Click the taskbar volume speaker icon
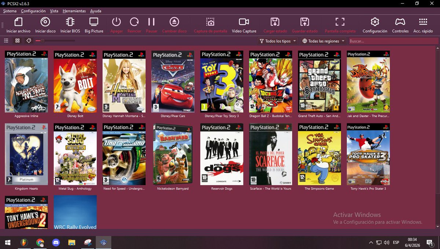440x249 pixels. click(386, 243)
